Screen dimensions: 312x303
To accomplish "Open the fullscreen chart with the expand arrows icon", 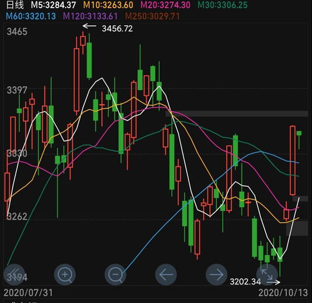I will (267, 274).
